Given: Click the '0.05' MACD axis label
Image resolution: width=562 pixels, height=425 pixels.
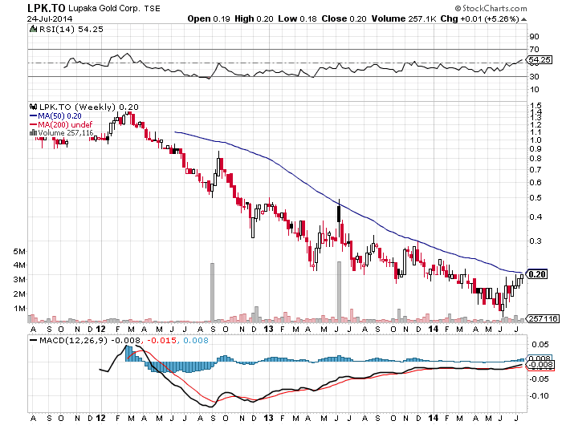Looking at the screenshot, I should pyautogui.click(x=540, y=345).
